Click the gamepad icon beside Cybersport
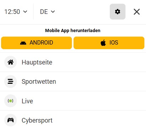The image size is (146, 129). 11,120
